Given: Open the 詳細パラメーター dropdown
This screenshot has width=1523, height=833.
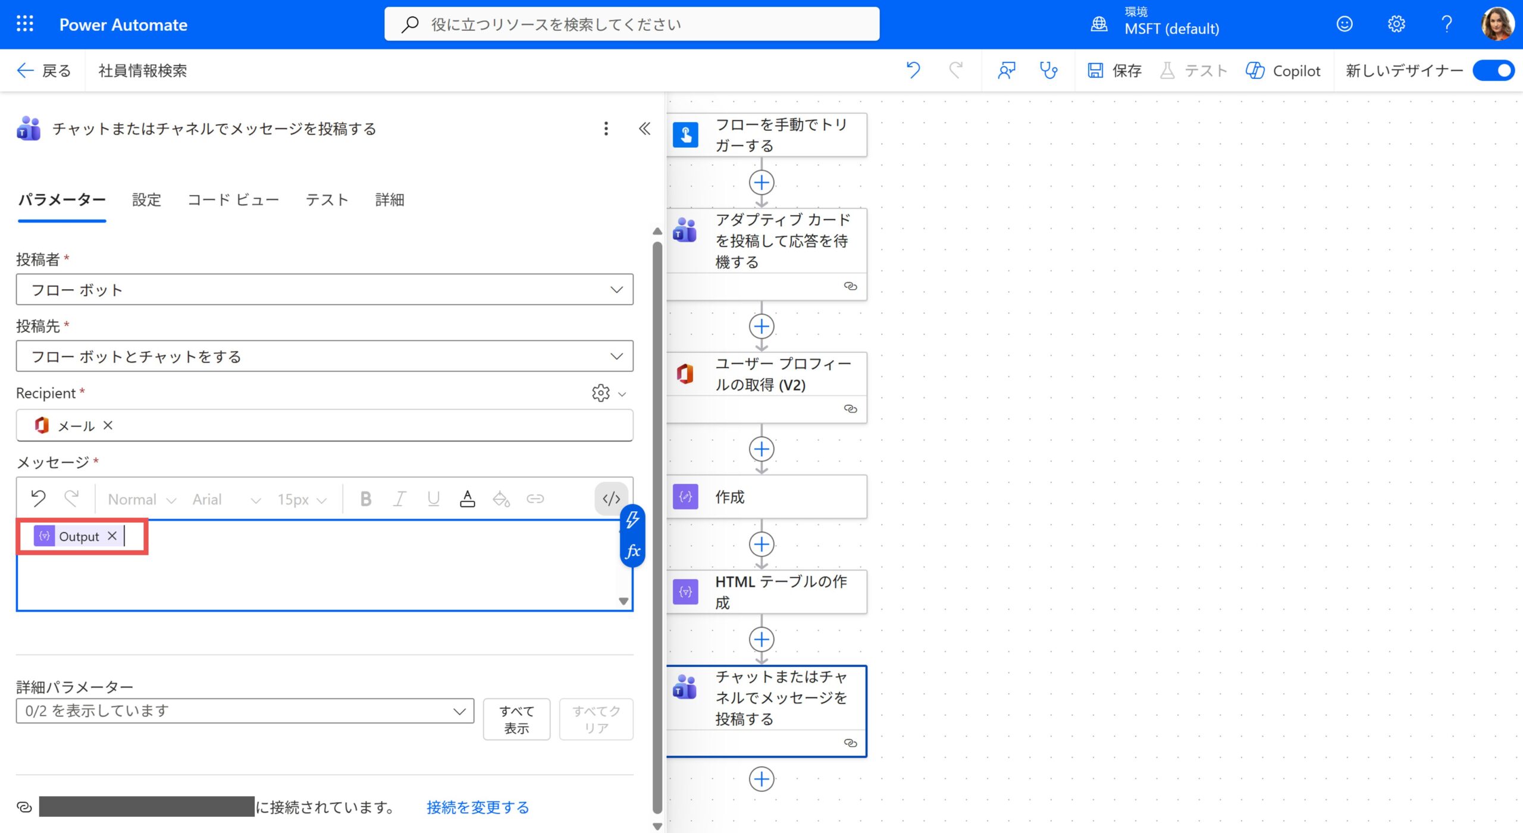Looking at the screenshot, I should (245, 711).
